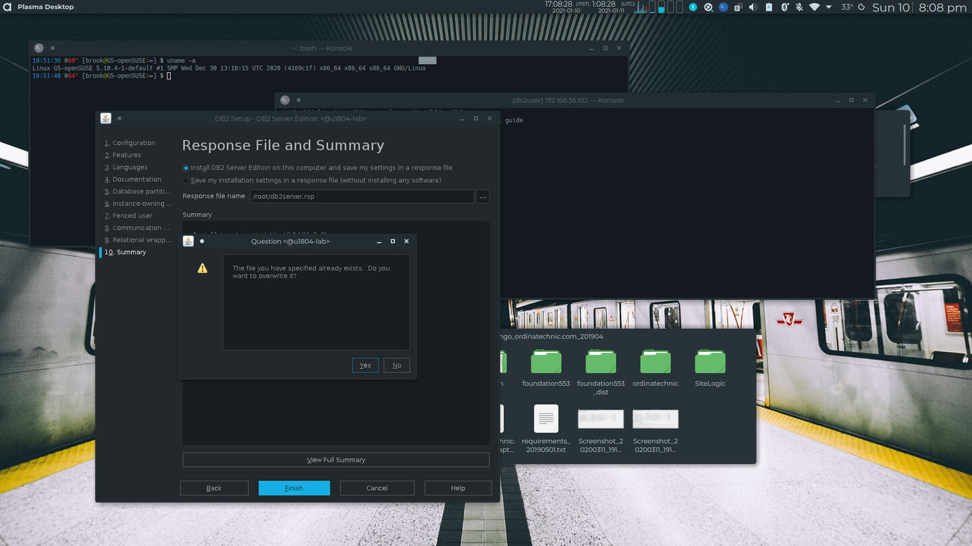Image resolution: width=972 pixels, height=546 pixels.
Task: Click the Java icon in Question dialog titlebar
Action: [x=188, y=241]
